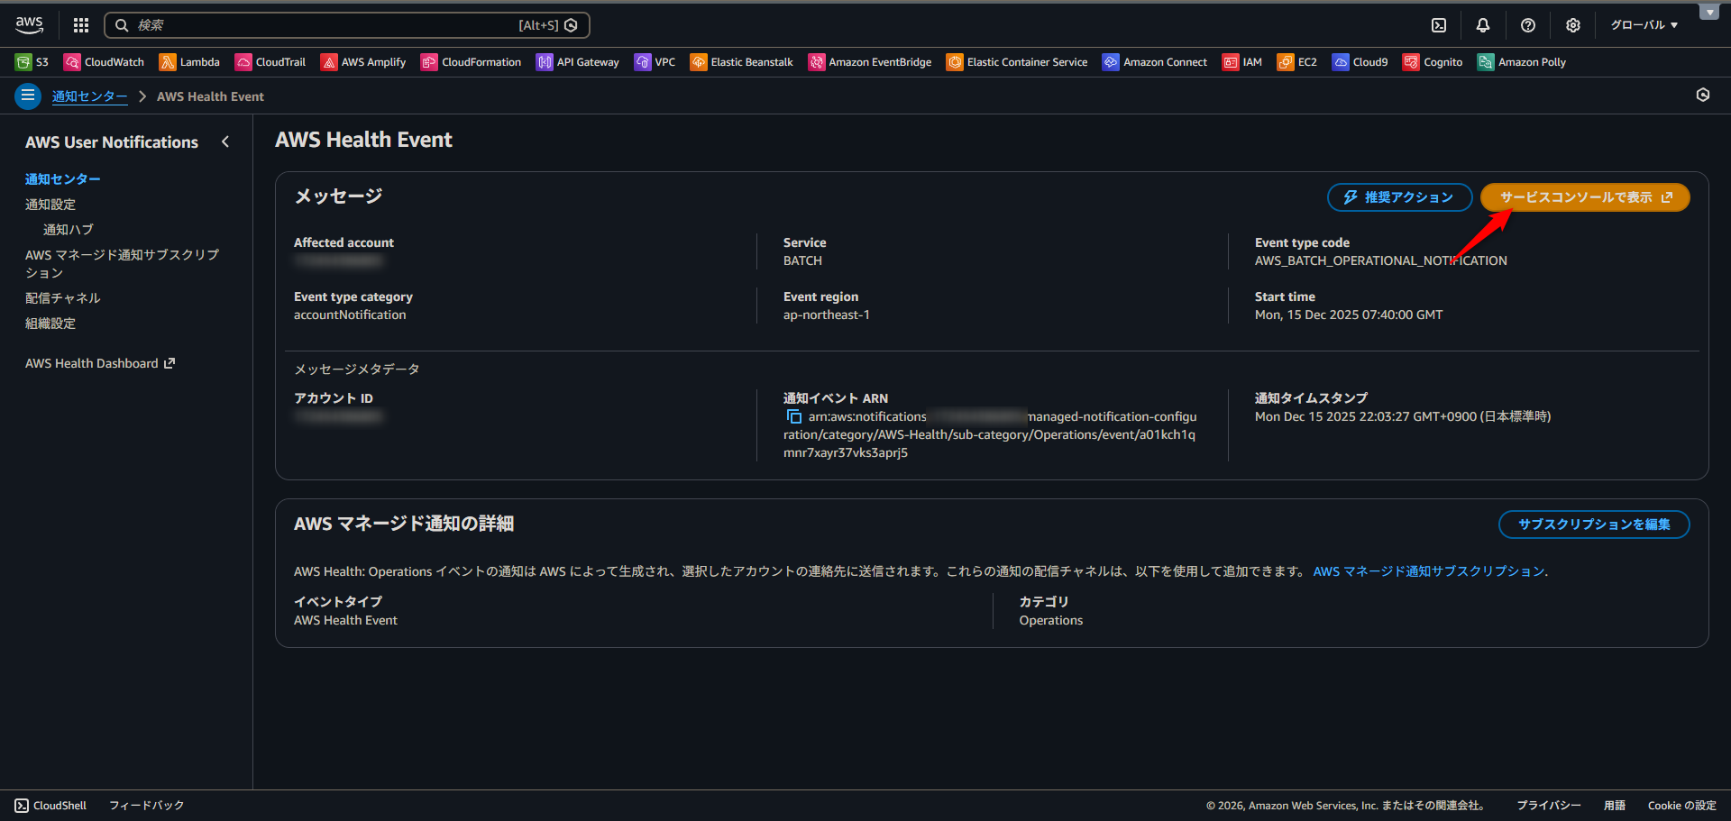Click the 検索 search input field
Screen dimensions: 1731x821
click(x=325, y=25)
